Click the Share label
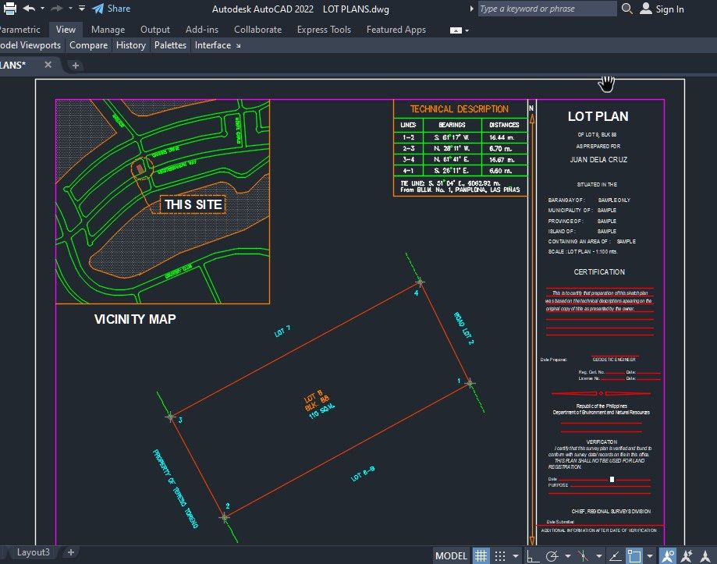717x564 pixels. tap(119, 9)
